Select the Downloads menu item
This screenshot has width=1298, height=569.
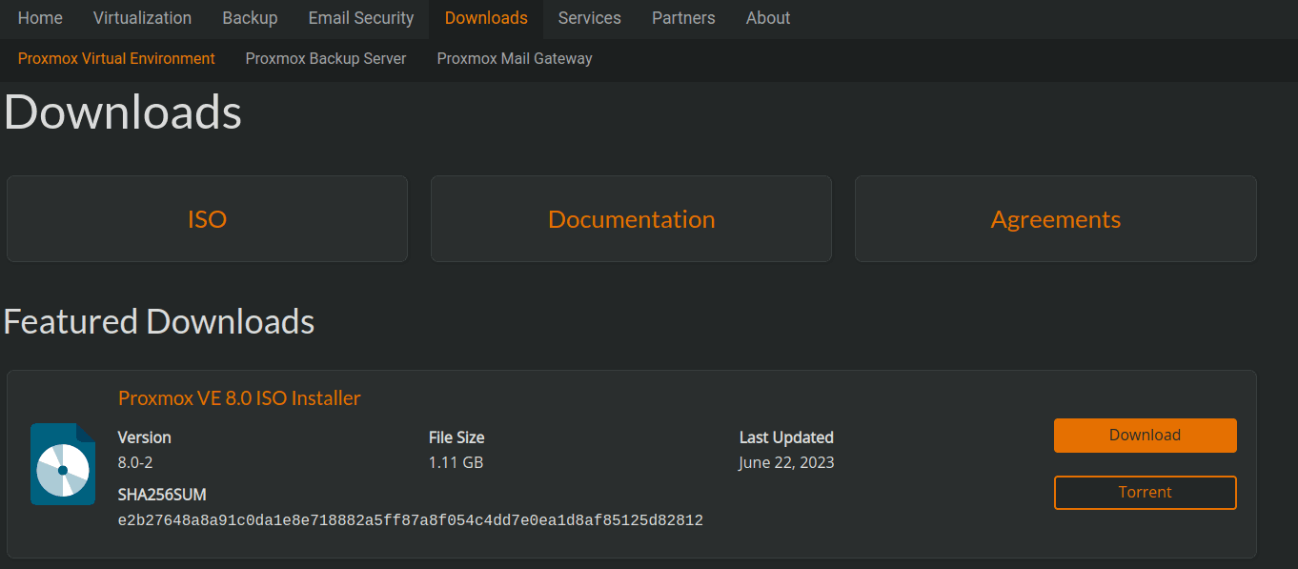pyautogui.click(x=486, y=18)
